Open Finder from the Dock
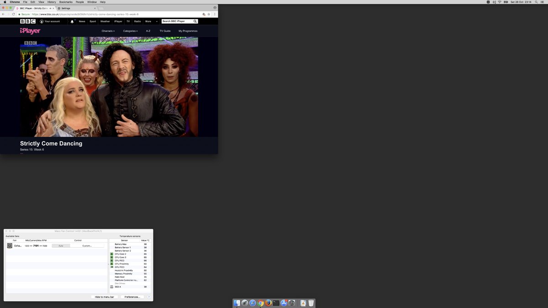This screenshot has width=548, height=308. (237, 303)
